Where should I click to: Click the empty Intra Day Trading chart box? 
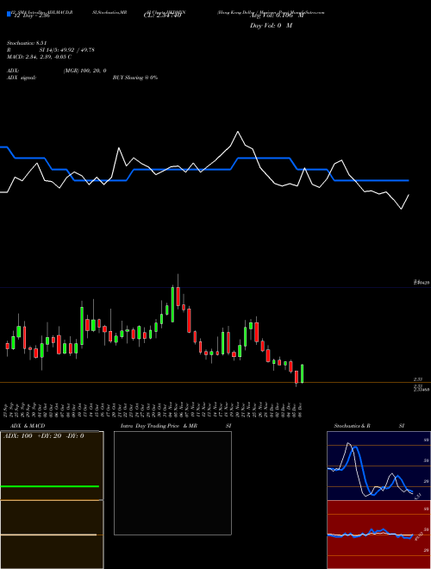tap(172, 483)
